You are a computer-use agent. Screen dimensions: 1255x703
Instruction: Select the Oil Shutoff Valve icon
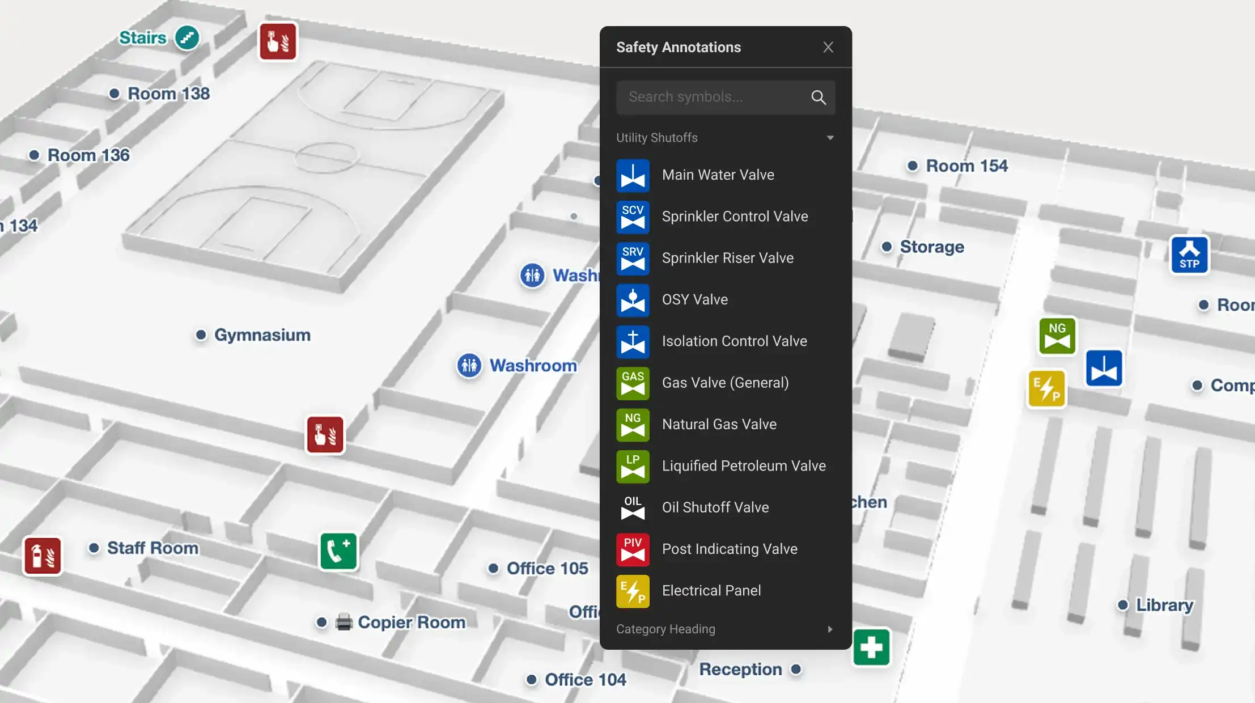634,507
